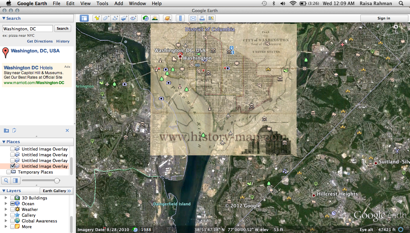The image size is (410, 233).
Task: Open the Wi-Fi status menu
Action: 293,4
